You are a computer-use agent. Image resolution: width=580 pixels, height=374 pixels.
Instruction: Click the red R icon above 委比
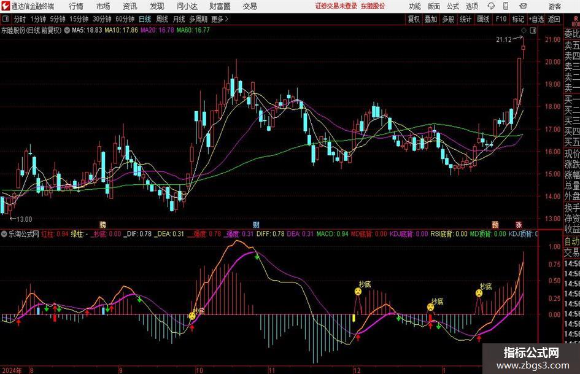coord(576,19)
